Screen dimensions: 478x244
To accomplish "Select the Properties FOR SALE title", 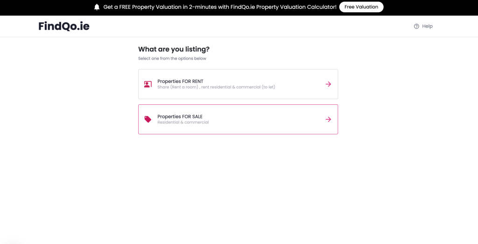I will [180, 116].
